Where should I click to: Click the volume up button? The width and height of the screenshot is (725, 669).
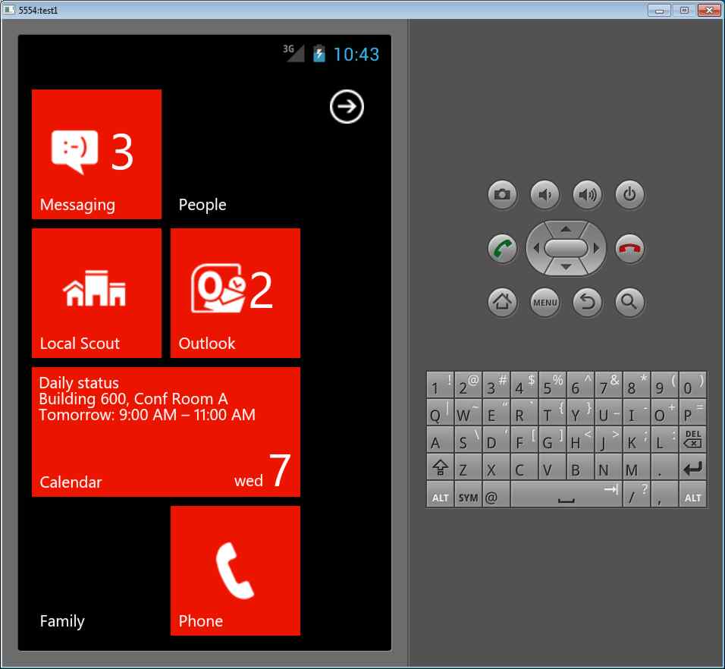point(587,195)
